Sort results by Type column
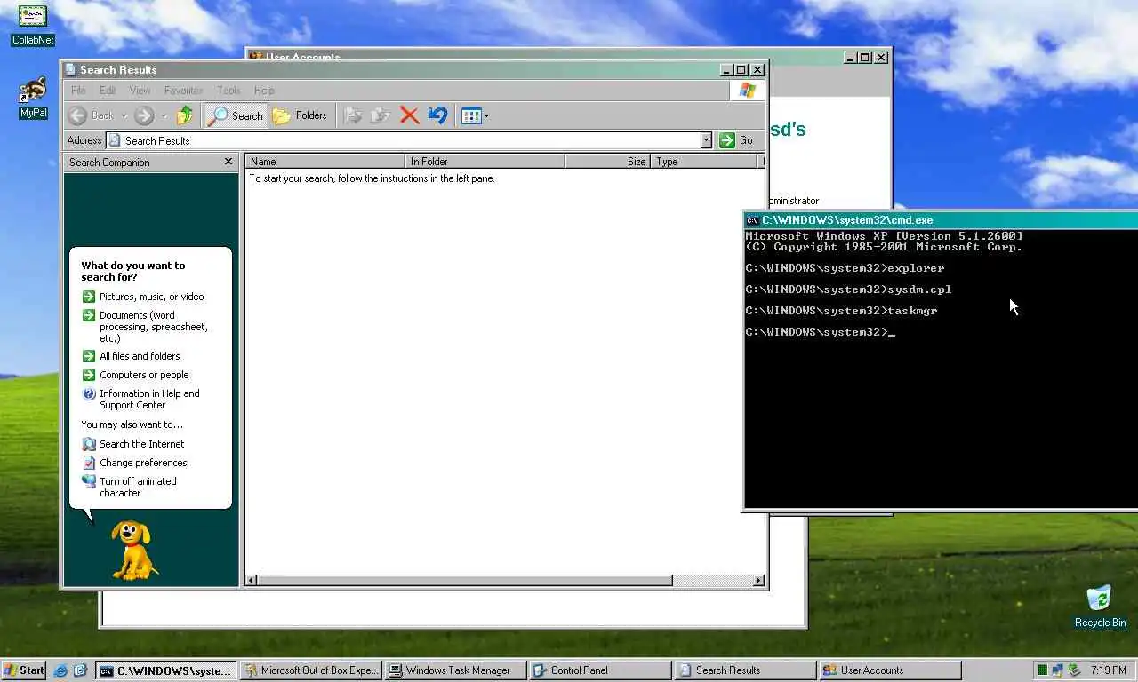Viewport: 1138px width, 682px height. click(x=703, y=162)
